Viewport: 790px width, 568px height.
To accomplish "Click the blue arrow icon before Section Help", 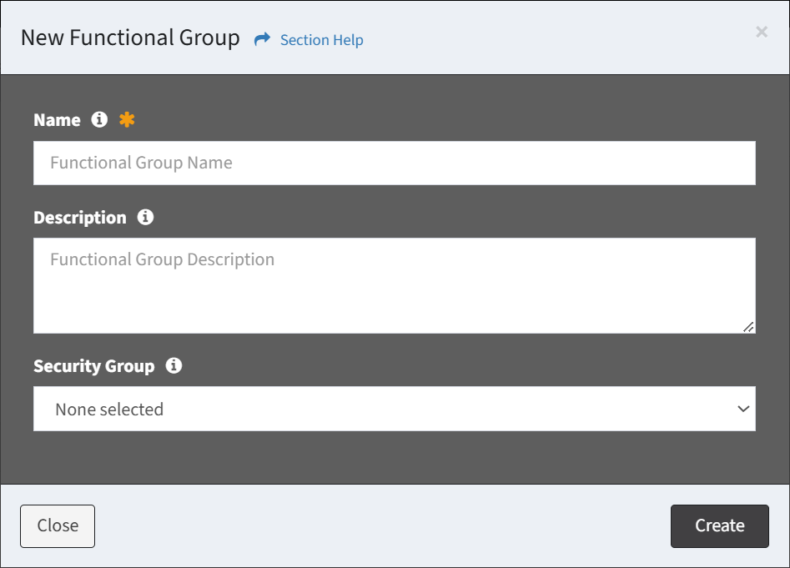I will coord(262,39).
